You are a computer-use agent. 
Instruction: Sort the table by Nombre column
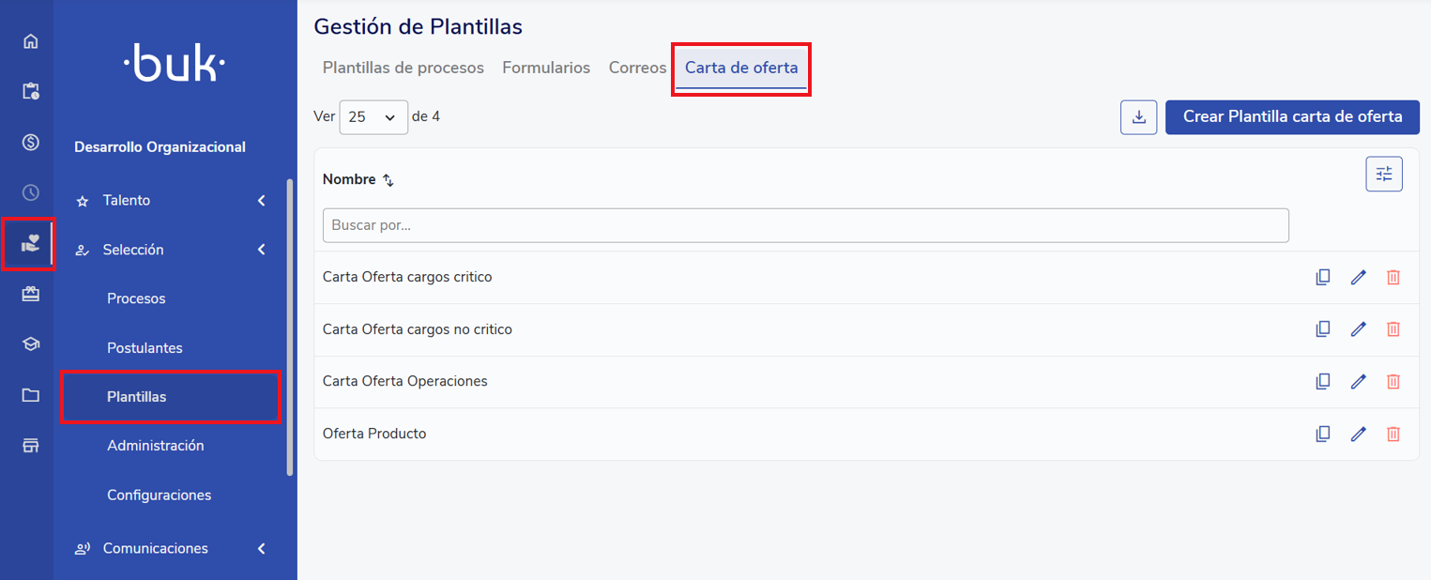click(x=388, y=180)
